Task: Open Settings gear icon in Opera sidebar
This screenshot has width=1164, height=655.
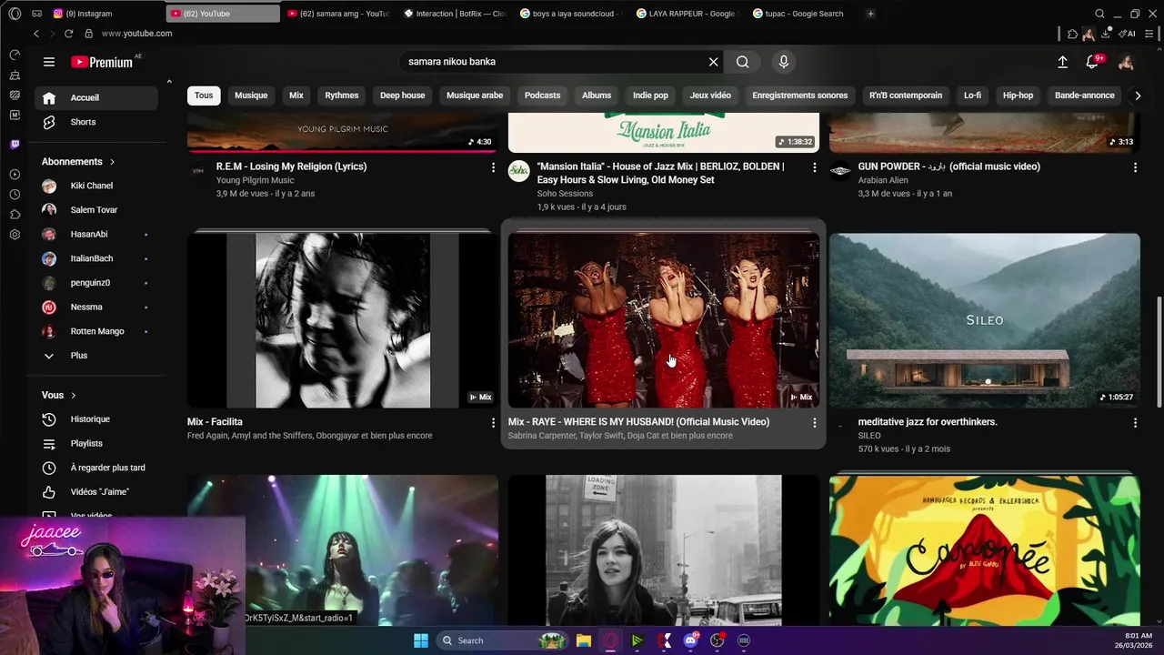Action: click(15, 234)
